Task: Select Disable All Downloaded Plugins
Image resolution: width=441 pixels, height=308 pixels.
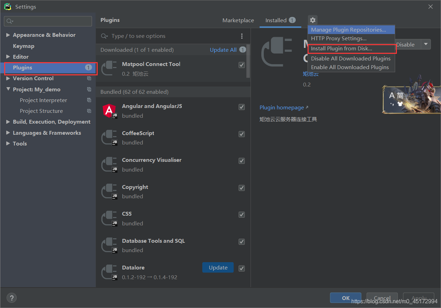Action: 351,59
